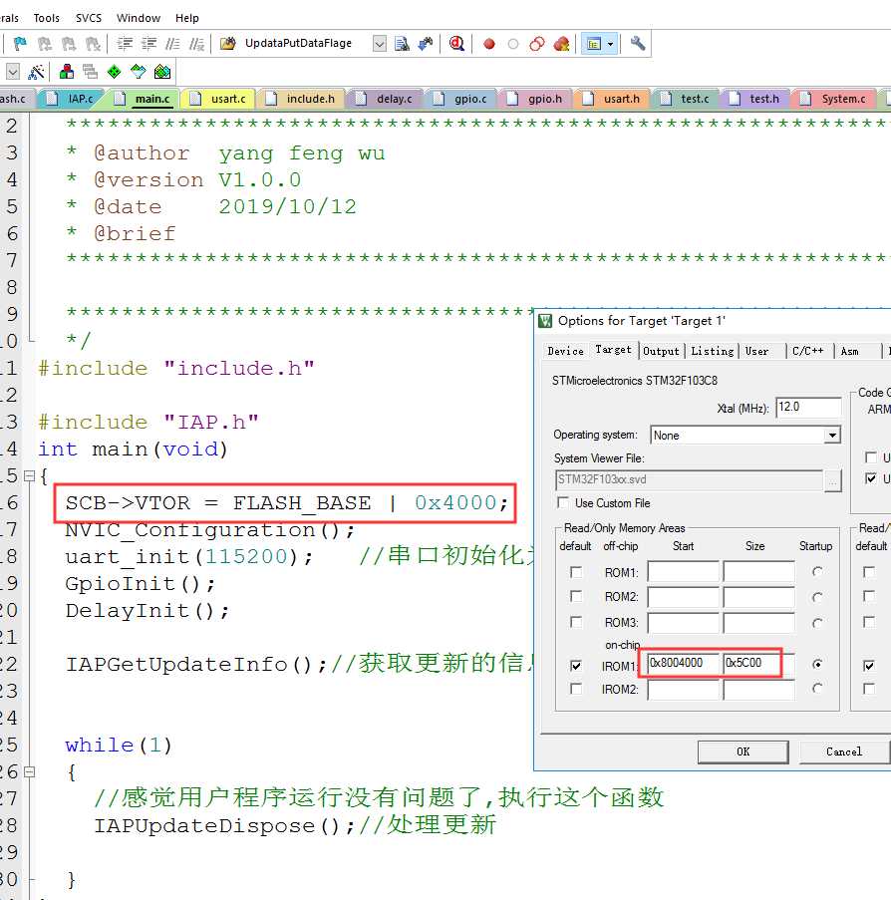The image size is (891, 900).
Task: Uncheck the IROM1 default checkbox
Action: point(576,665)
